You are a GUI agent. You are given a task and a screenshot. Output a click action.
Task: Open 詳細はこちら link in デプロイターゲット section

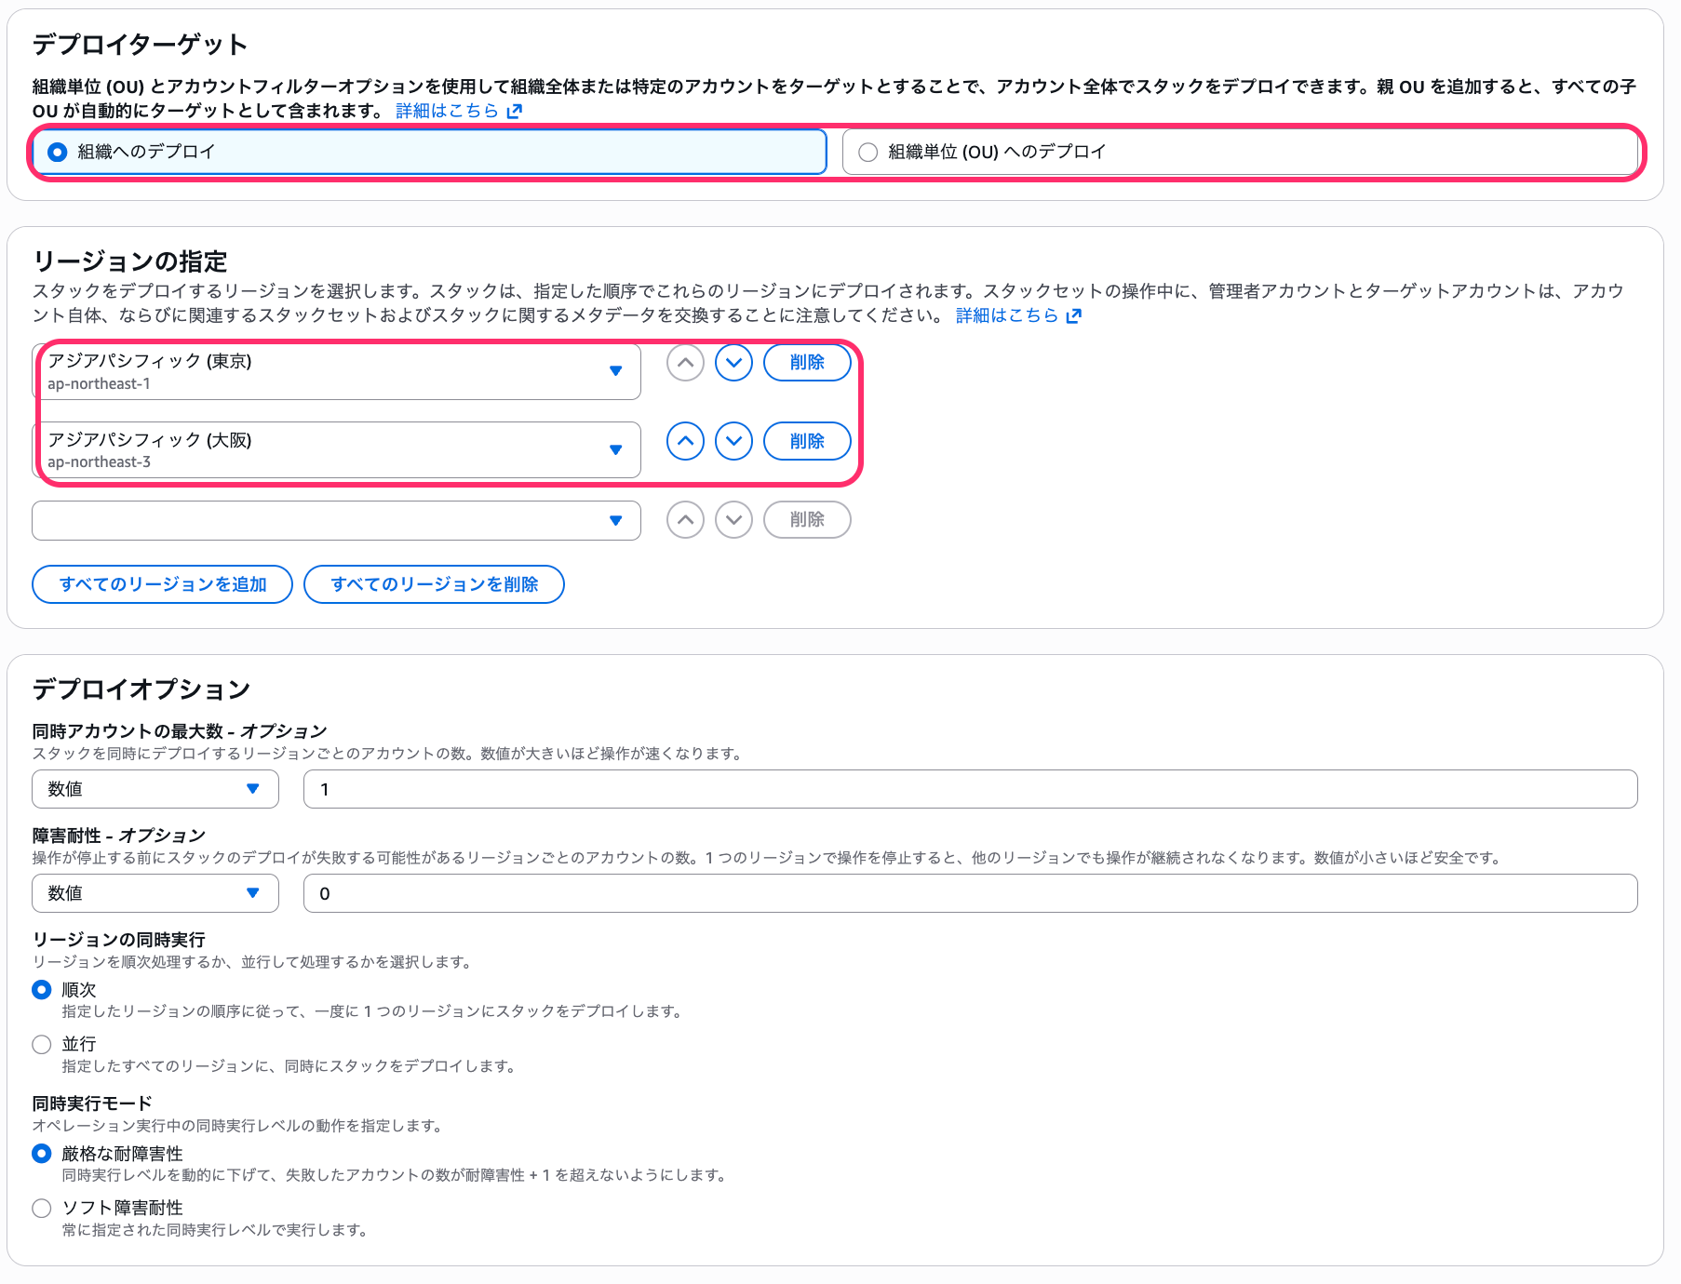[449, 110]
